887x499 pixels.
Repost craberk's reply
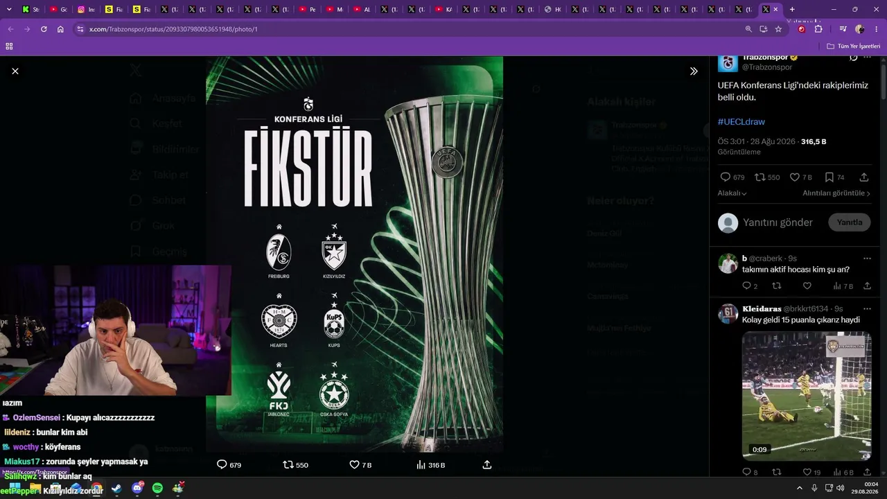point(777,286)
